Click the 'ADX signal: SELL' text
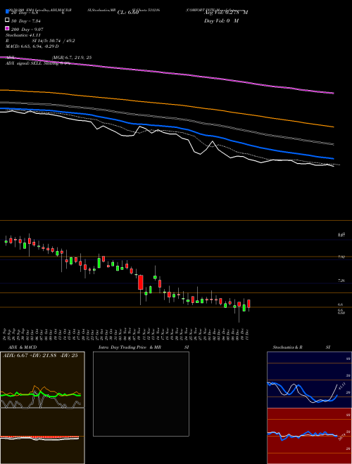 24,63
